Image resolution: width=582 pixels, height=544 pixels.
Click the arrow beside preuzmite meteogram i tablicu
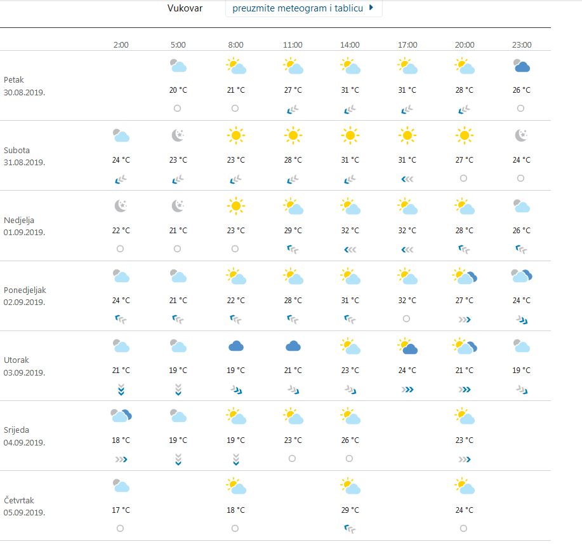click(371, 8)
